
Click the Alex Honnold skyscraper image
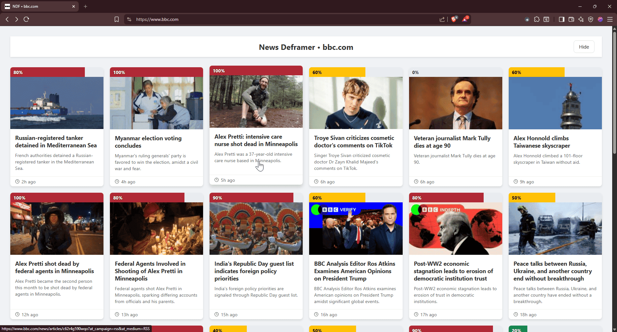(x=555, y=103)
